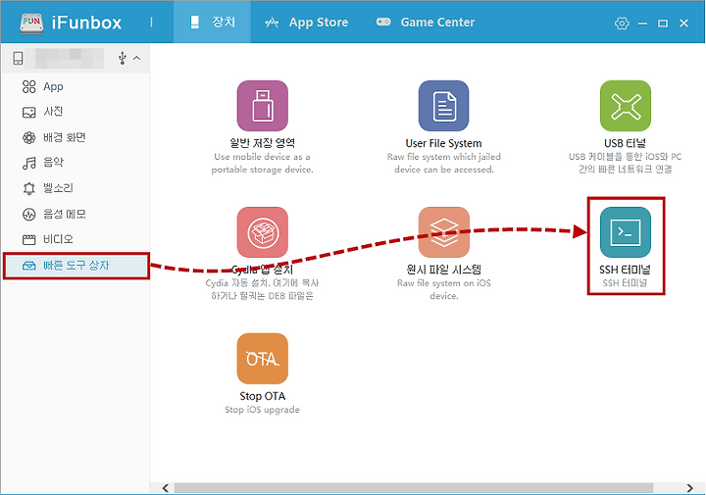Select 사진 in the sidebar
The height and width of the screenshot is (495, 706).
click(76, 112)
